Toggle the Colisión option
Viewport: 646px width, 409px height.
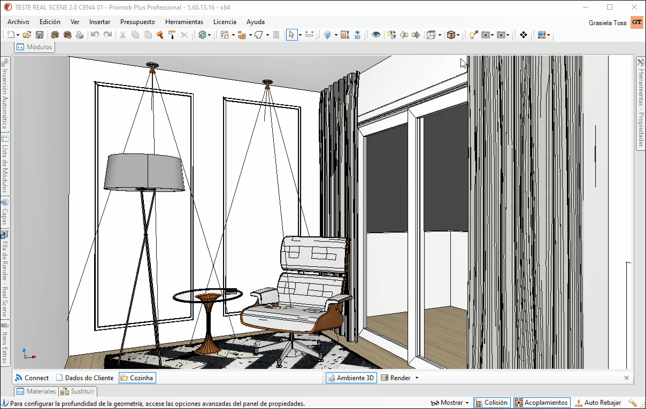(491, 403)
